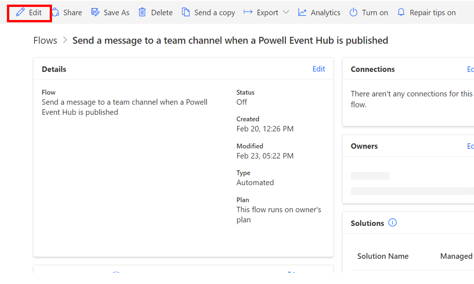Click the Repair tips bell icon
Screen dimensions: 474x284
[x=401, y=12]
